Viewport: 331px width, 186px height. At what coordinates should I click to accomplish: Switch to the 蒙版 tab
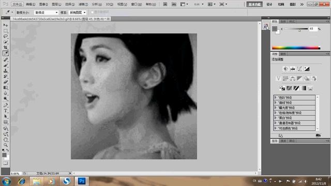coord(283,54)
